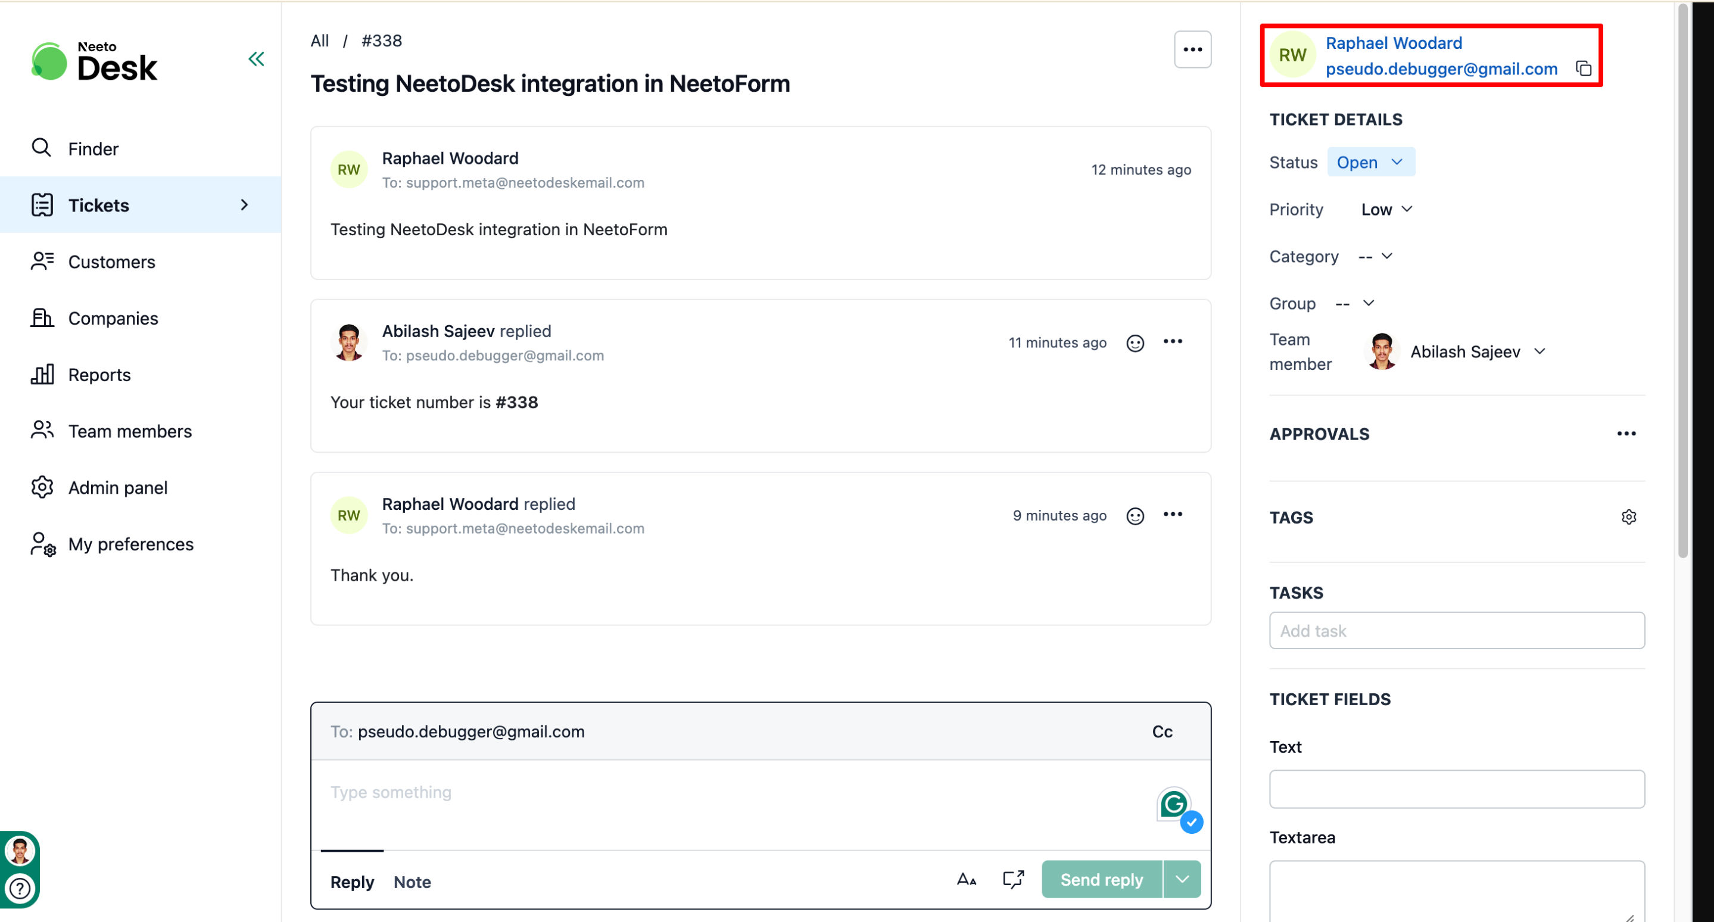The image size is (1714, 922).
Task: Open the Approvals section's three-dot menu
Action: (x=1626, y=434)
